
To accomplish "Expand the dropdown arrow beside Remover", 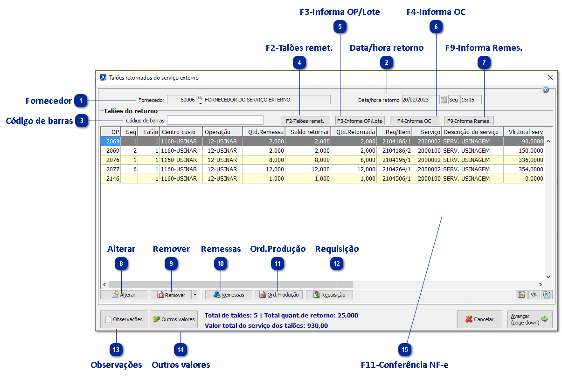I will coord(195,295).
